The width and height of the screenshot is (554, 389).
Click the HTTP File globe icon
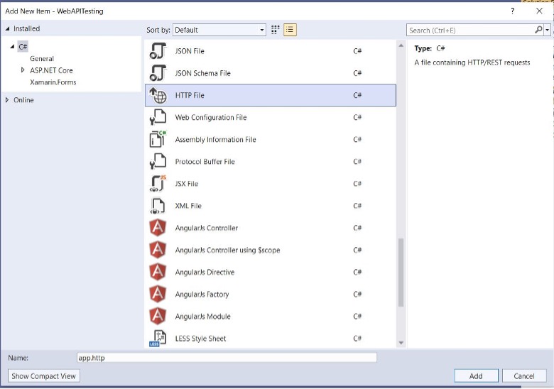click(158, 95)
